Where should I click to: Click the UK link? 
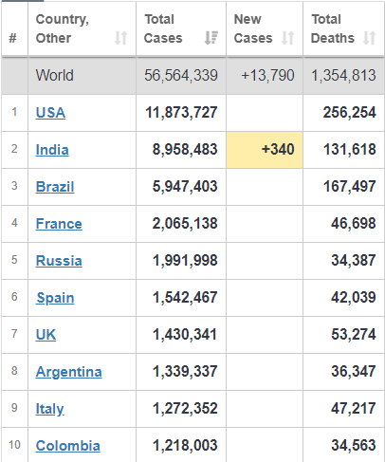point(46,335)
